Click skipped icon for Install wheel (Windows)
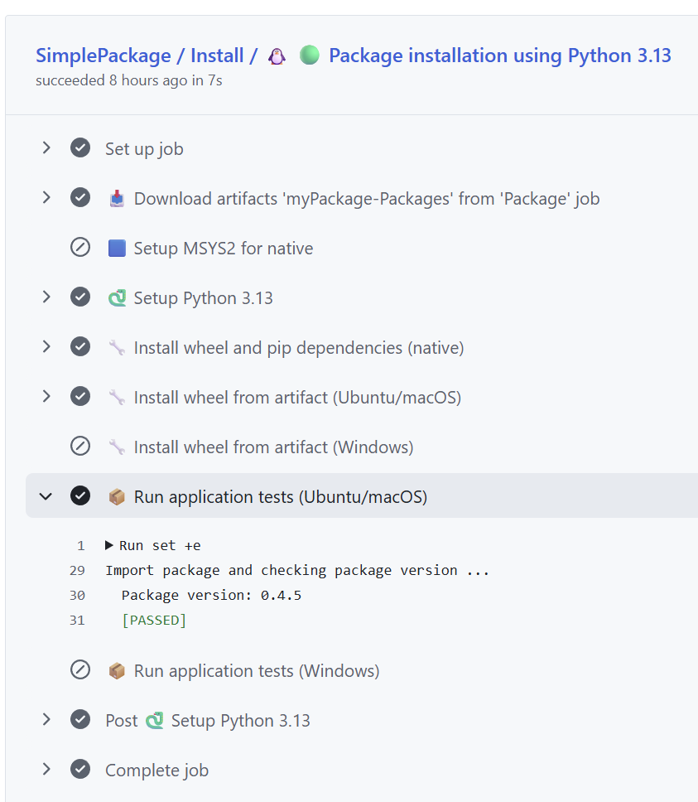The image size is (698, 802). pyautogui.click(x=80, y=447)
